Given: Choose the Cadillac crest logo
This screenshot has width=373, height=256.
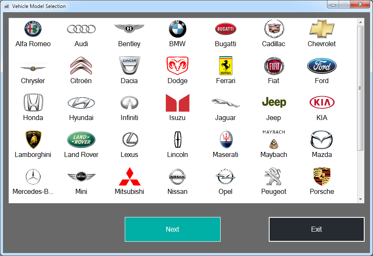Looking at the screenshot, I should [x=274, y=29].
